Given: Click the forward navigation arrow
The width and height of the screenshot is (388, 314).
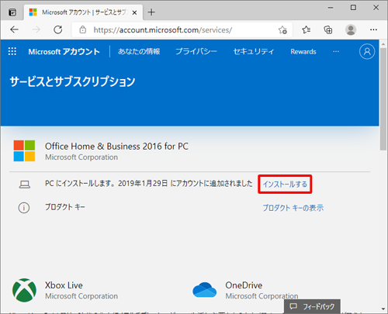Looking at the screenshot, I should point(36,29).
